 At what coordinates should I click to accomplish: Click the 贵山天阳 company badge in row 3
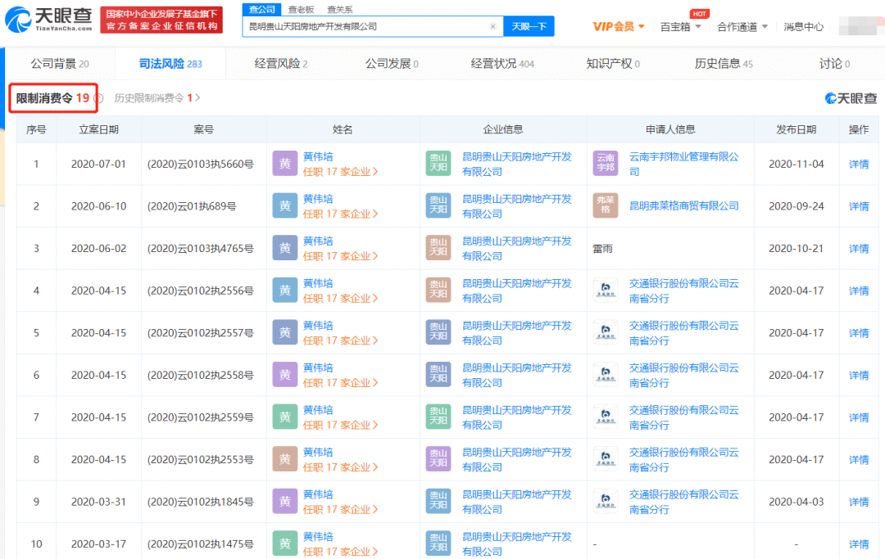tap(438, 248)
